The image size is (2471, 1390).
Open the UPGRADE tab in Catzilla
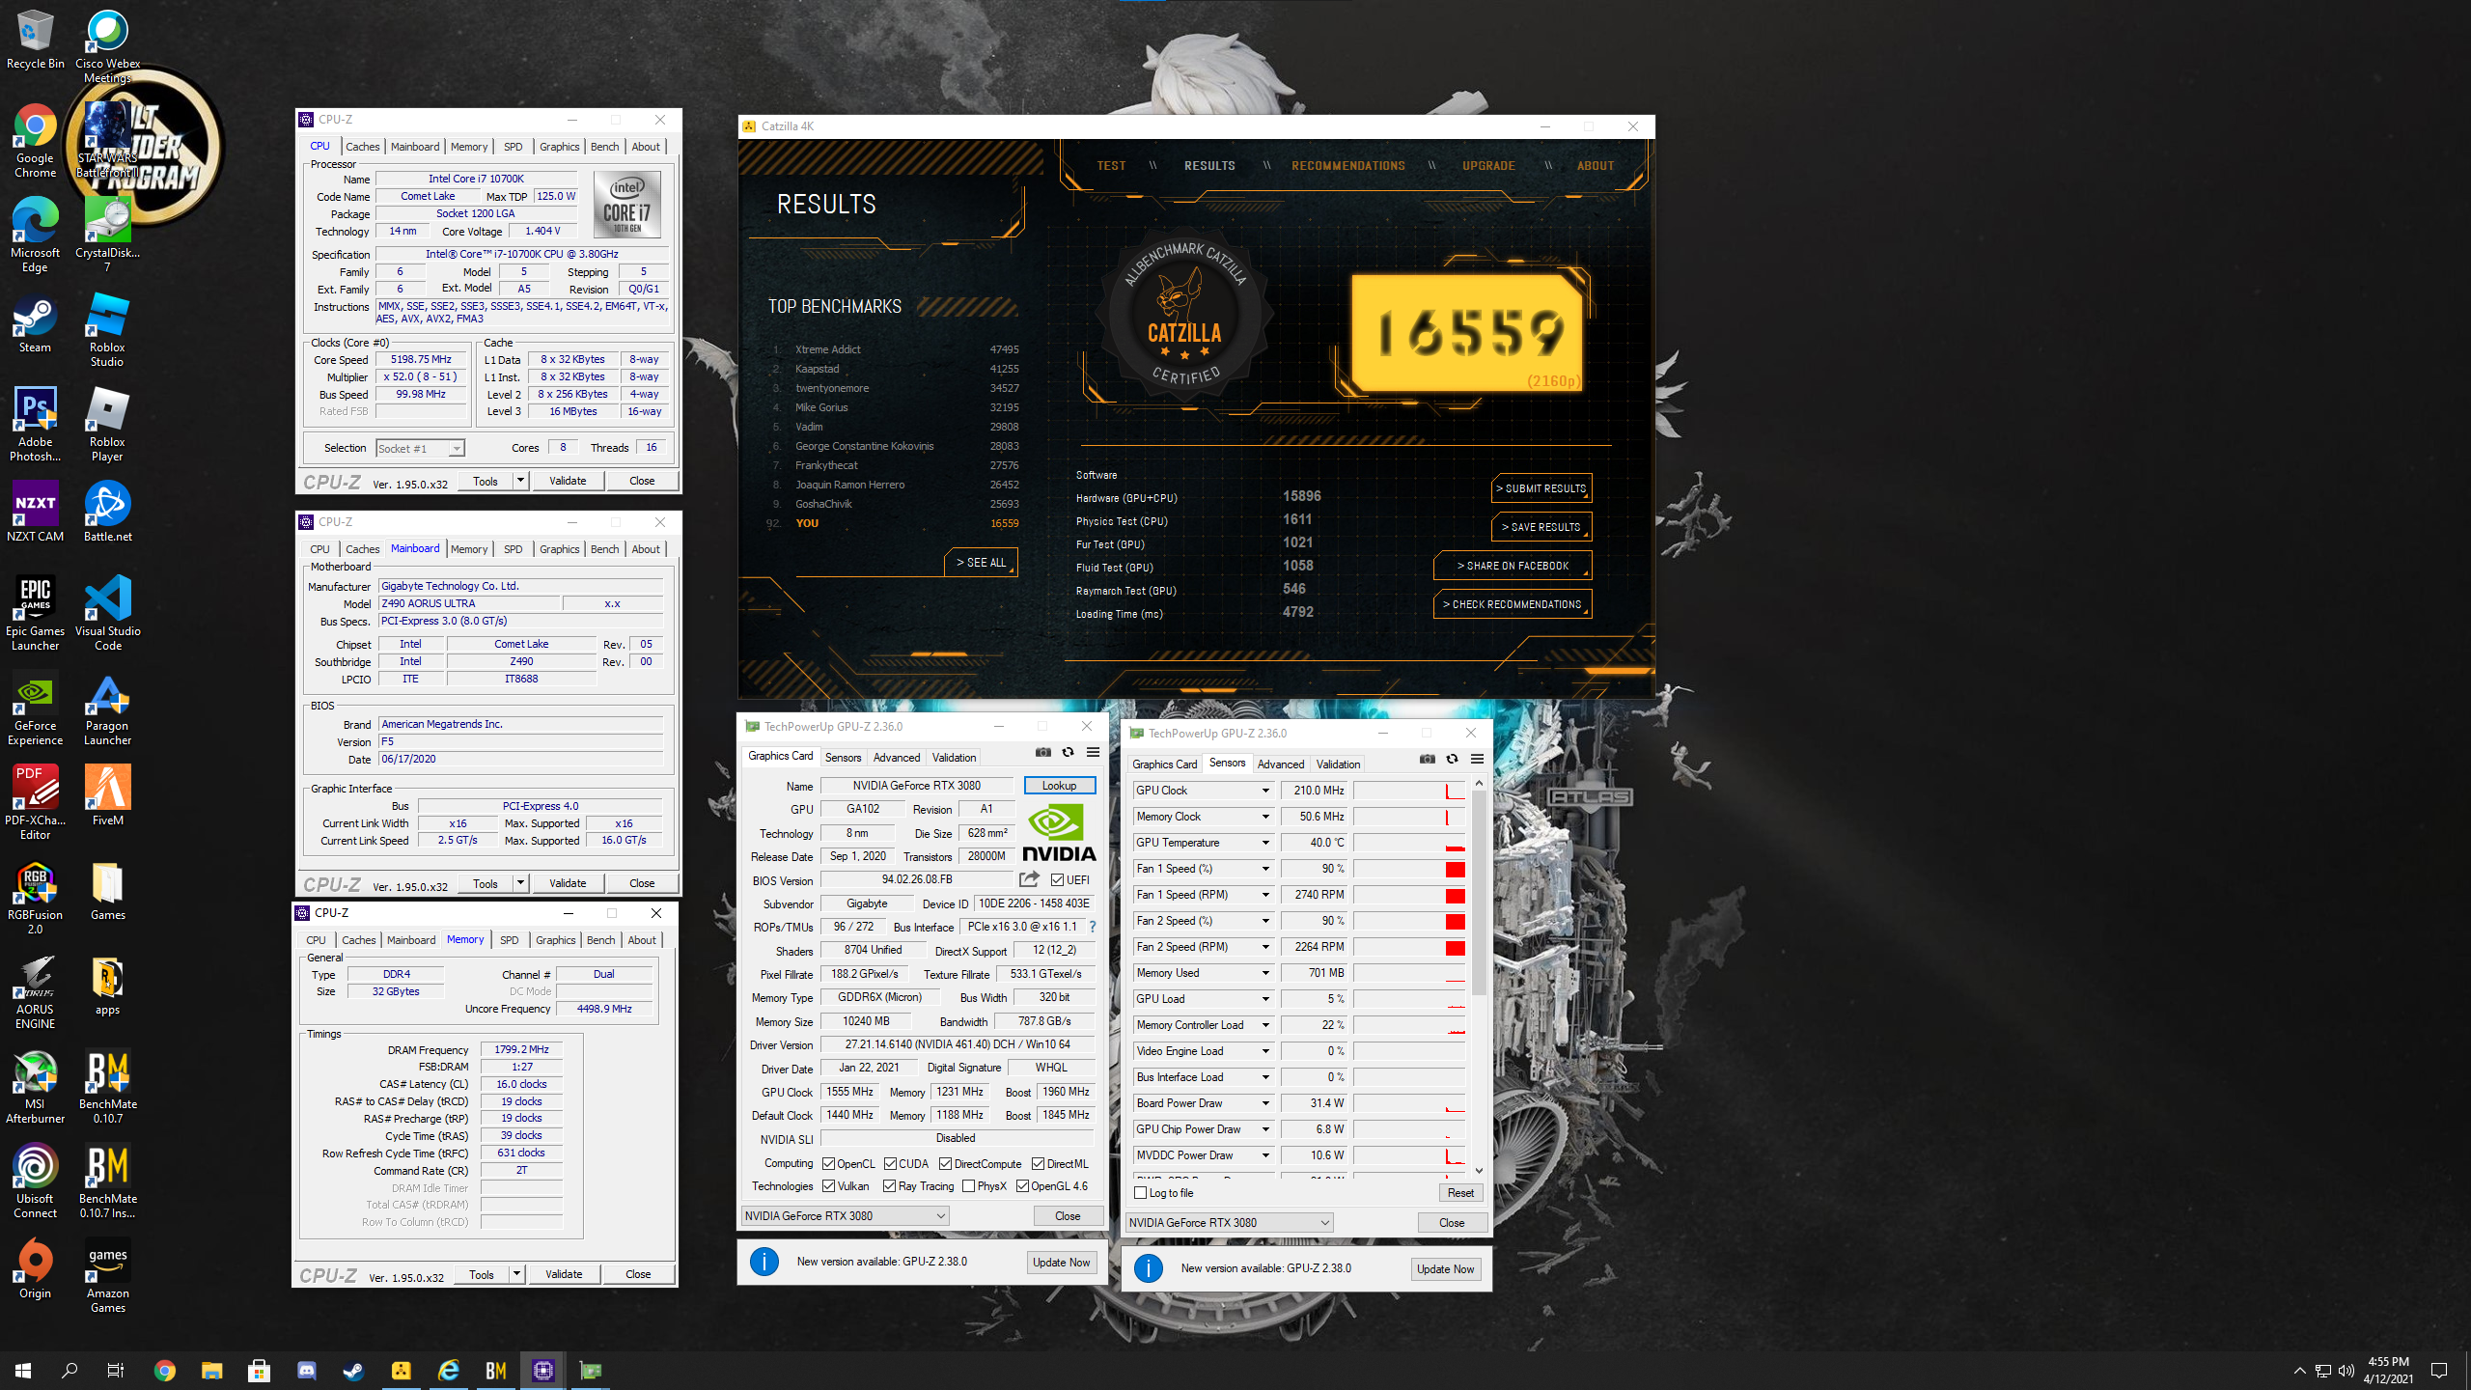click(x=1487, y=165)
